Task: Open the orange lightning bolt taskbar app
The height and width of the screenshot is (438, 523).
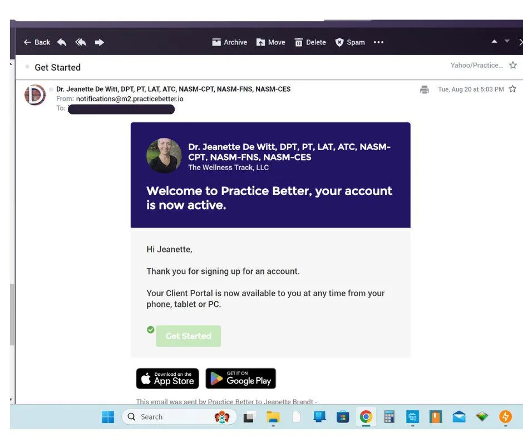Action: click(505, 417)
